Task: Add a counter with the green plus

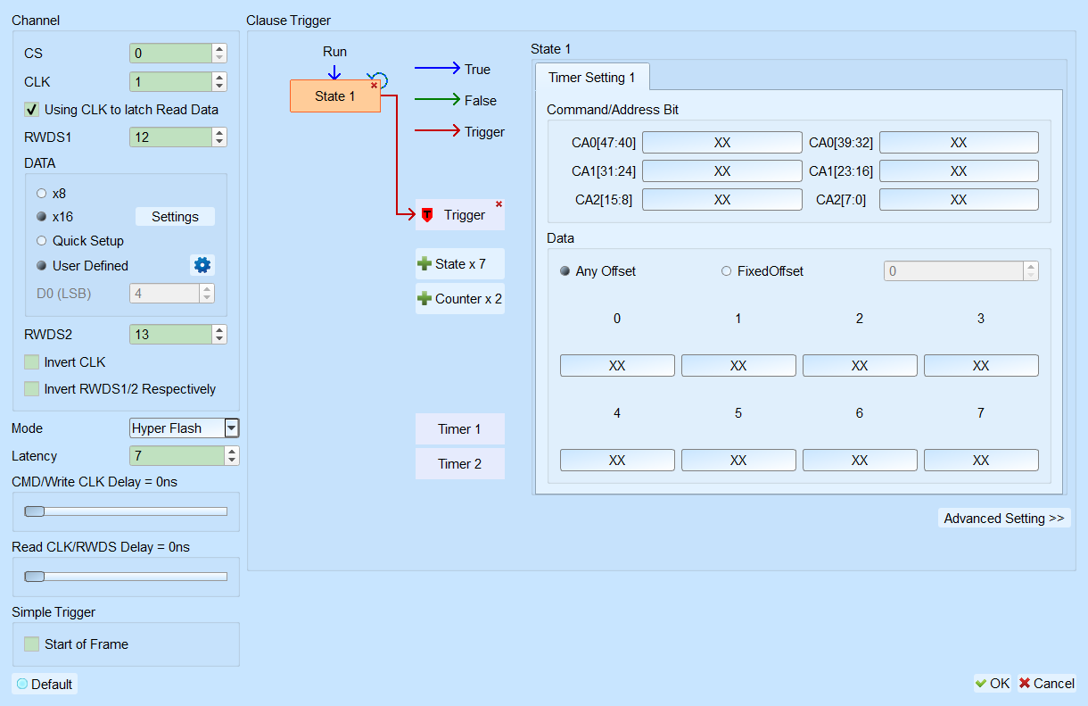Action: (424, 299)
